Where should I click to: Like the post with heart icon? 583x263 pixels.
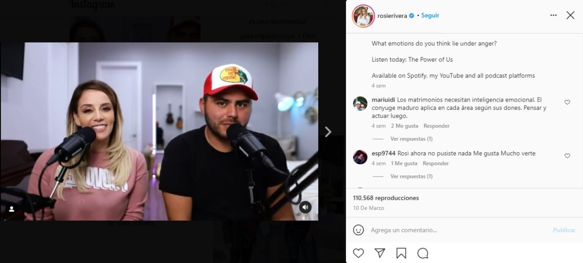coord(359,253)
